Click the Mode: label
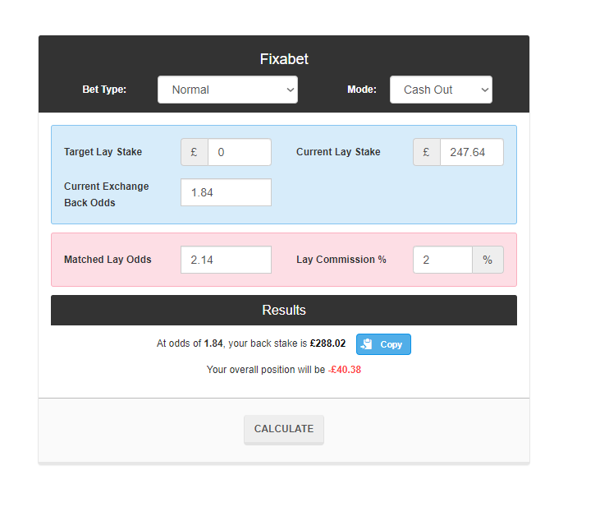The width and height of the screenshot is (609, 507). click(362, 90)
